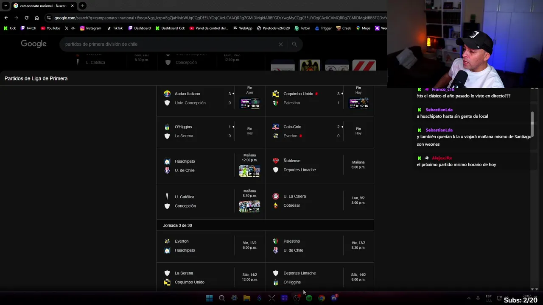Open Everton vs Huachipato Jornada 3 match

coord(211,246)
